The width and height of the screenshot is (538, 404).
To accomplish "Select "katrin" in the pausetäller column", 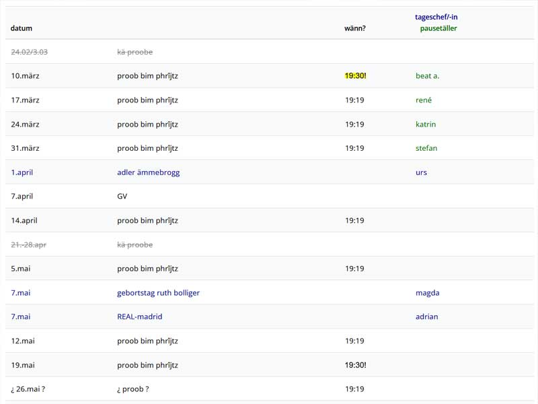I will (426, 125).
